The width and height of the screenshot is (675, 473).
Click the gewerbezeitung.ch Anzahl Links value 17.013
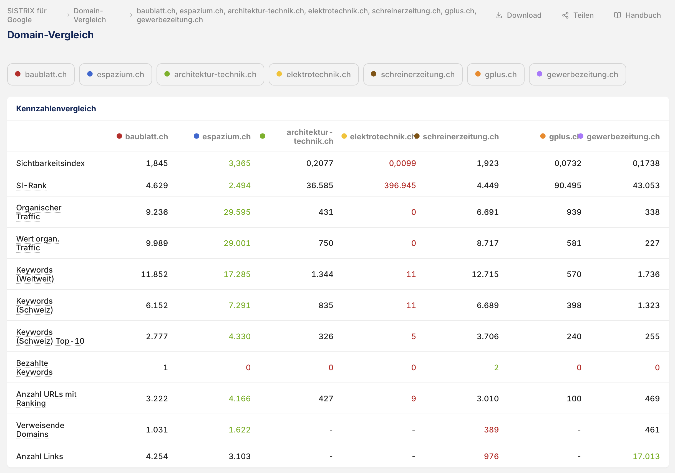(646, 456)
